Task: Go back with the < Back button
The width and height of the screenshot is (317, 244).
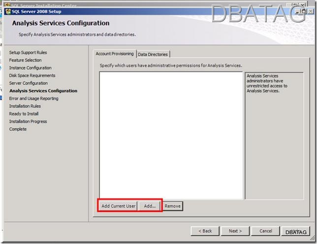Action: 205,231
